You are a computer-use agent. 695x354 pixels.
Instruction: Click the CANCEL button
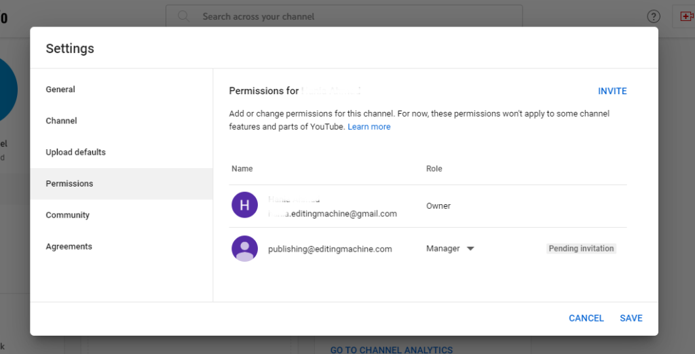(x=586, y=318)
